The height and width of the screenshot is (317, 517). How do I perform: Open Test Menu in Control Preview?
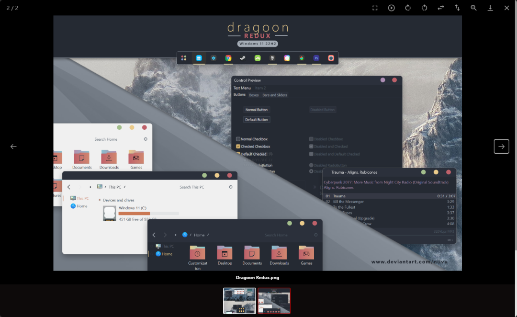[x=242, y=88]
